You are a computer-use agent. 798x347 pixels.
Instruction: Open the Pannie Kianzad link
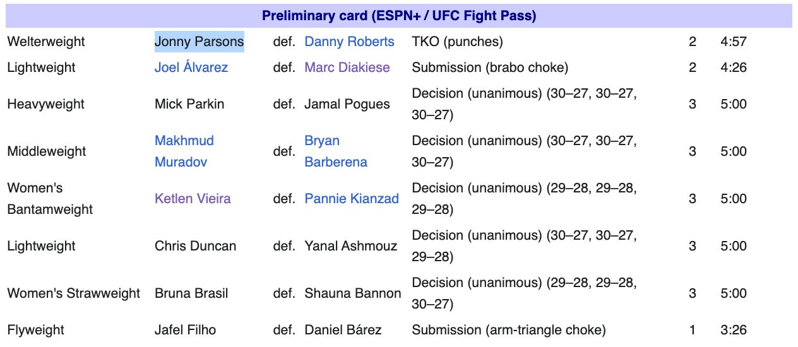352,199
